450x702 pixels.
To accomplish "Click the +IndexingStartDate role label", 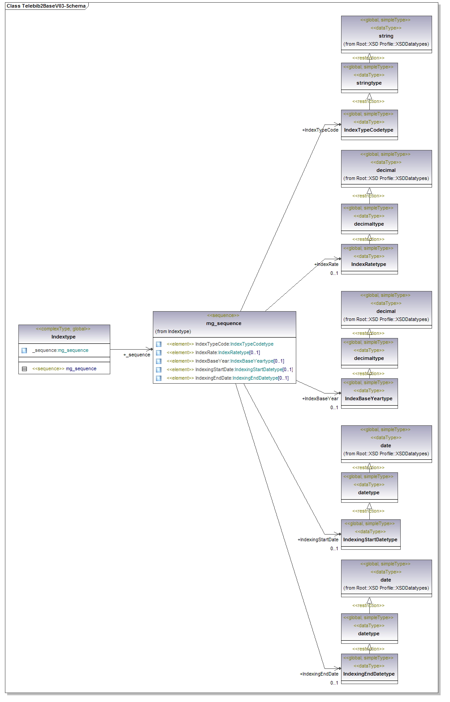I will click(318, 540).
